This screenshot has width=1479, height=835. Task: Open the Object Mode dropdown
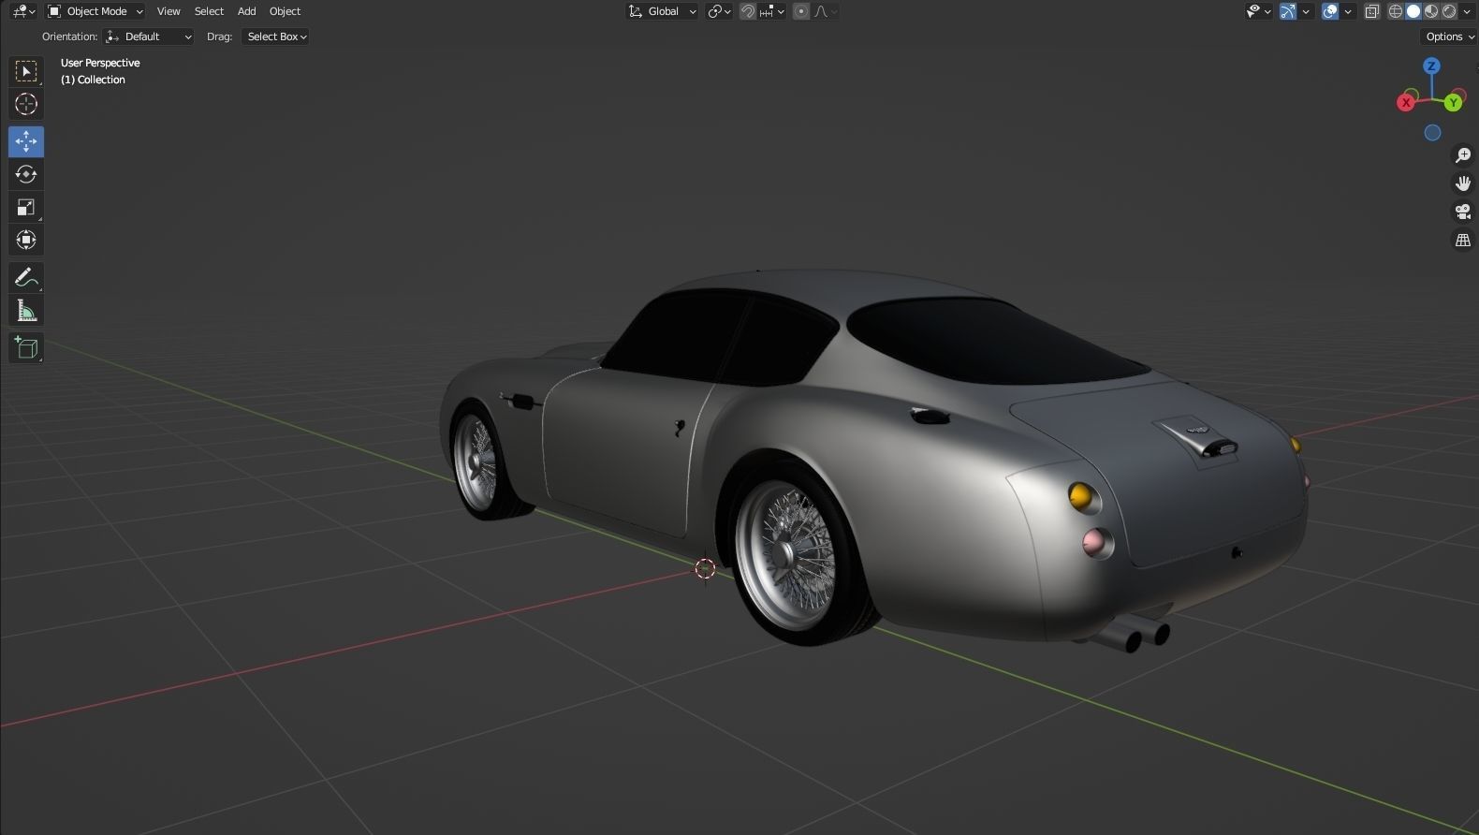[95, 11]
